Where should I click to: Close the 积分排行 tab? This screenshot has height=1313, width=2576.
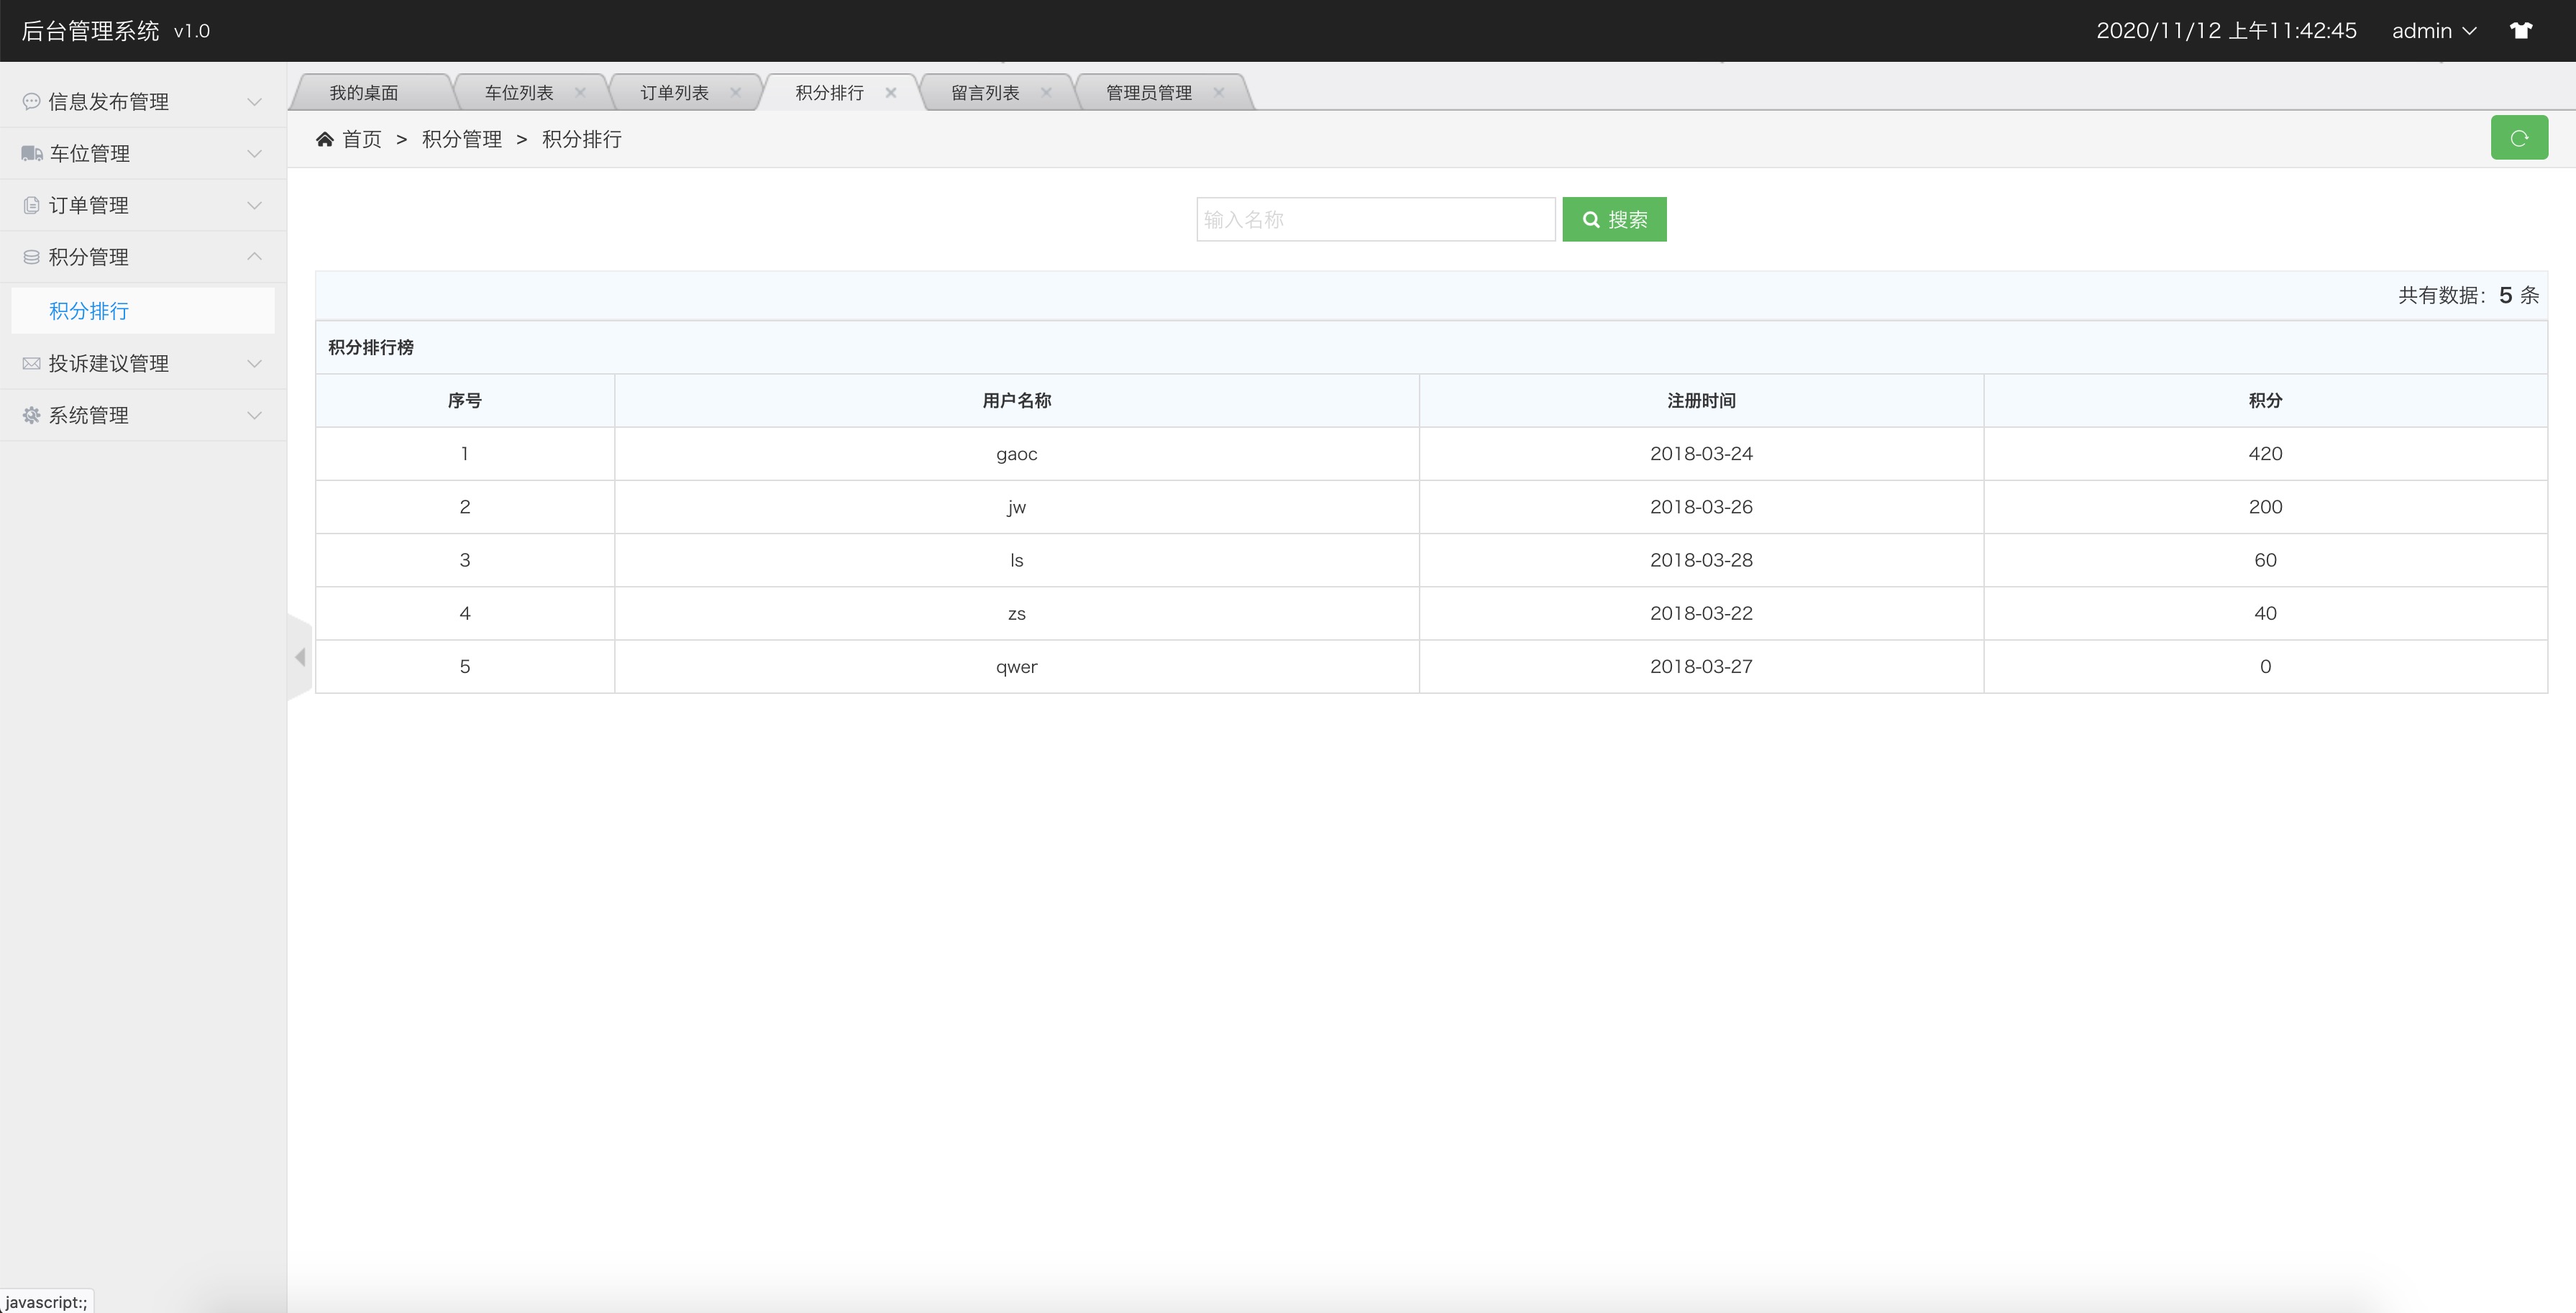coord(890,92)
